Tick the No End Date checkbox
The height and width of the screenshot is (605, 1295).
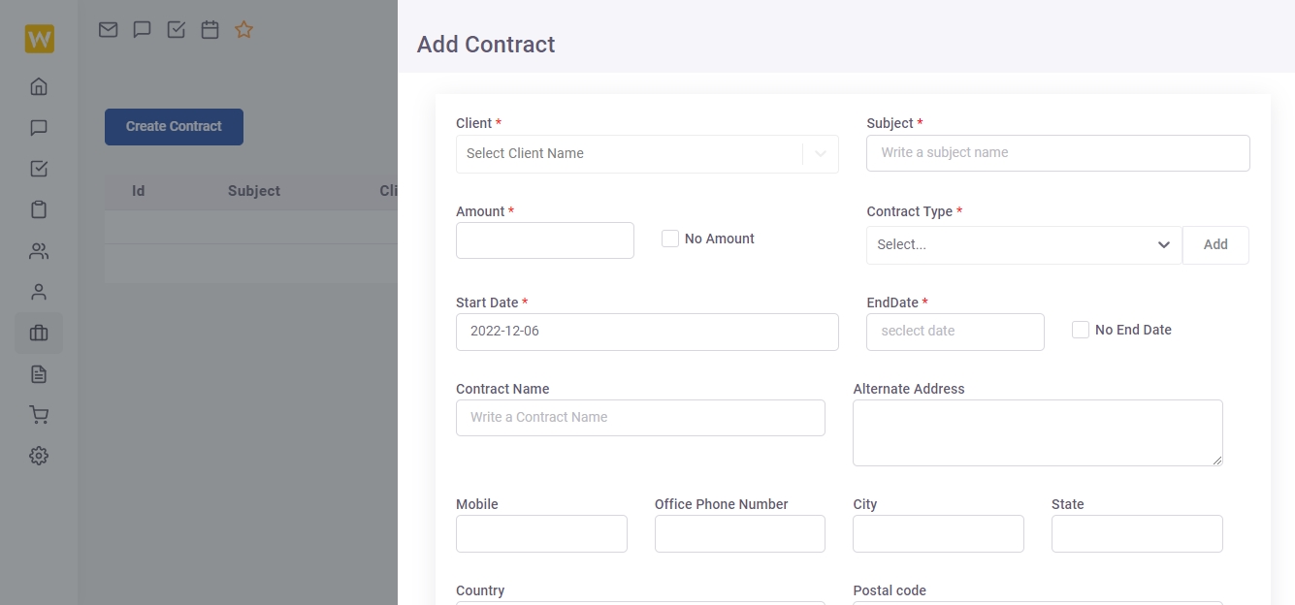pos(1081,330)
